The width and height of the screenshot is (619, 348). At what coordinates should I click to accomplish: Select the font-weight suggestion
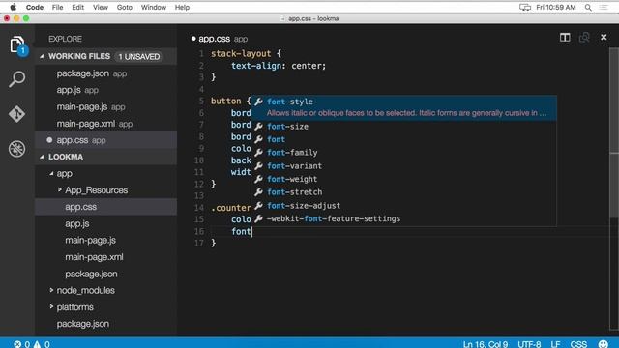click(x=404, y=179)
